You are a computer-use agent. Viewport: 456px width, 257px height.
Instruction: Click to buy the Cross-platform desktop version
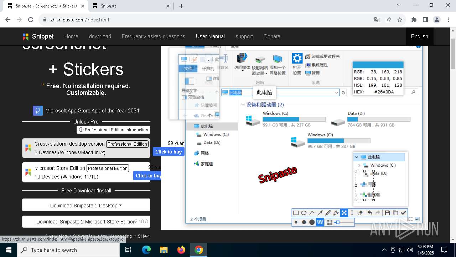[x=169, y=152]
